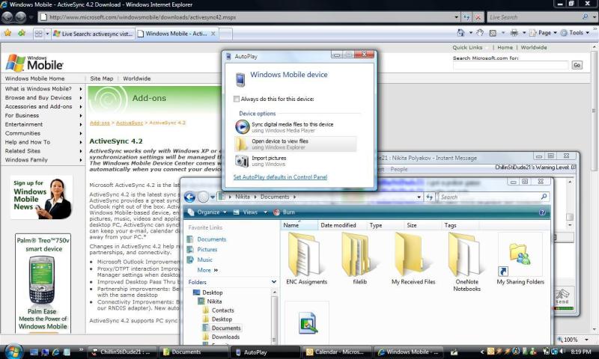Image resolution: width=599 pixels, height=359 pixels.
Task: Click the IE address bar field
Action: tap(246, 17)
